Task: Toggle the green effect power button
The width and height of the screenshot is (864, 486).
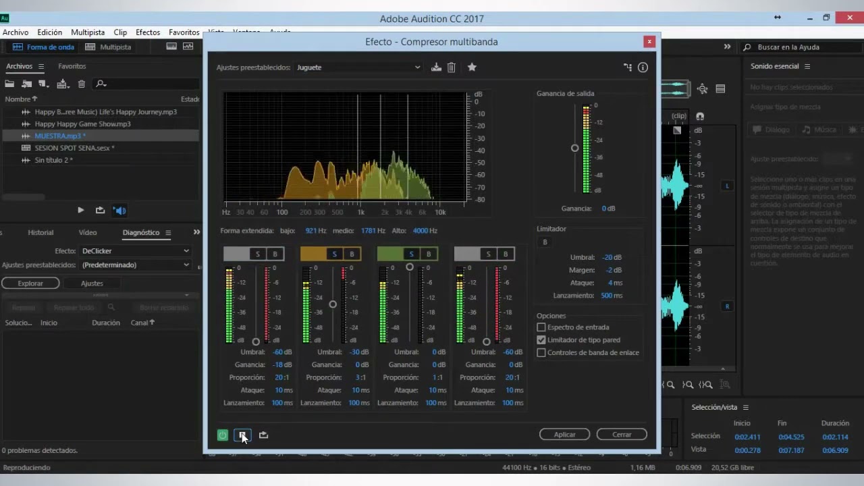Action: (222, 435)
